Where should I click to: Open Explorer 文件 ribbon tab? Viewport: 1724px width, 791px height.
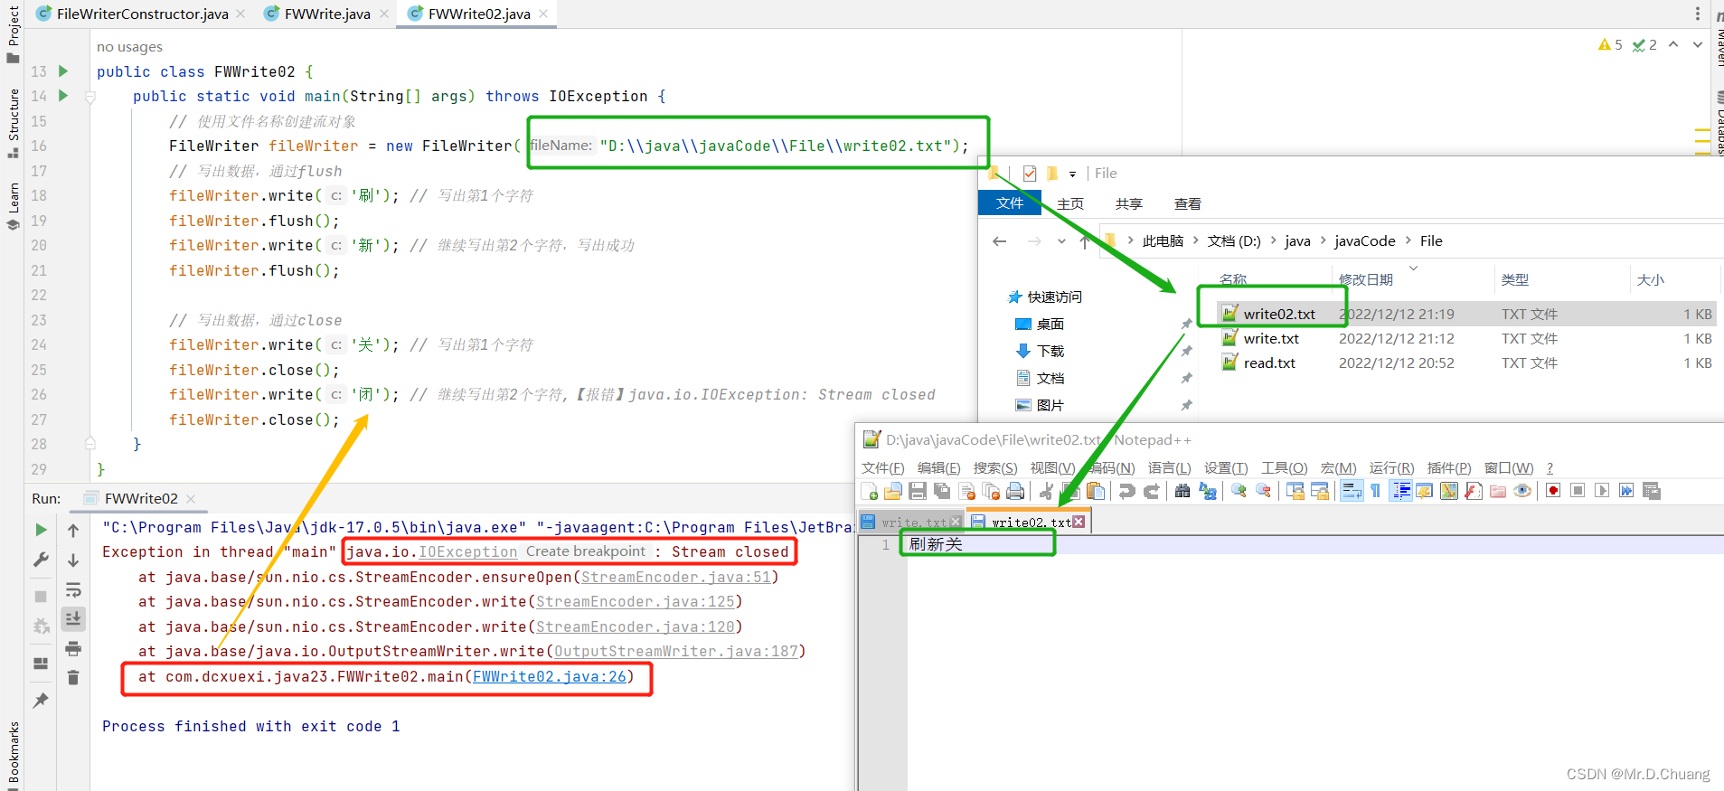tap(1010, 203)
